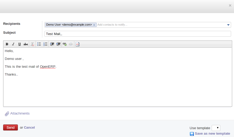The width and height of the screenshot is (234, 137).
Task: Click the Subject field with Test Mail
Action: 138,34
